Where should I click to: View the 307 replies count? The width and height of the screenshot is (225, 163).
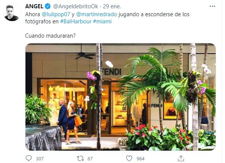(x=40, y=159)
